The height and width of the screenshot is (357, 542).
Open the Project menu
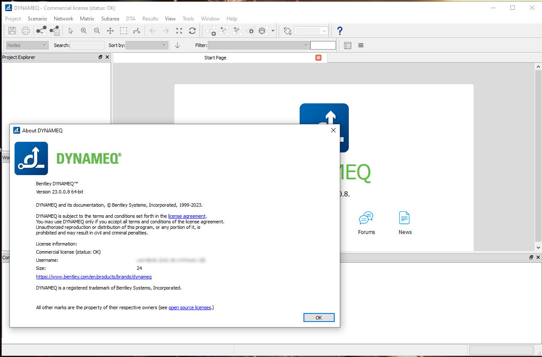point(13,19)
